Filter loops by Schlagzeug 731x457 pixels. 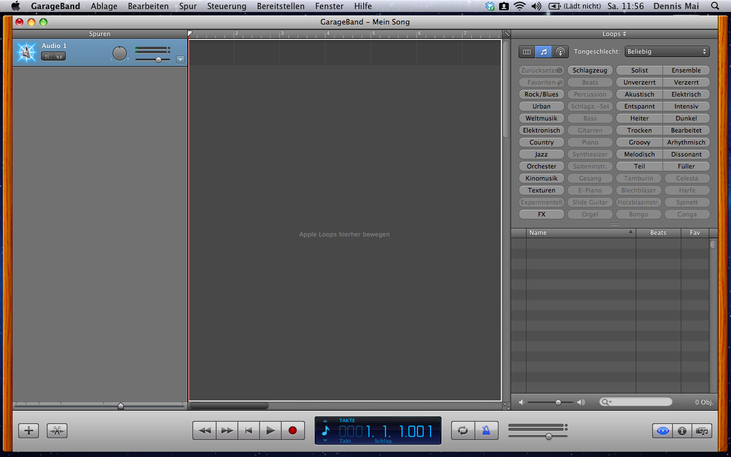click(590, 70)
